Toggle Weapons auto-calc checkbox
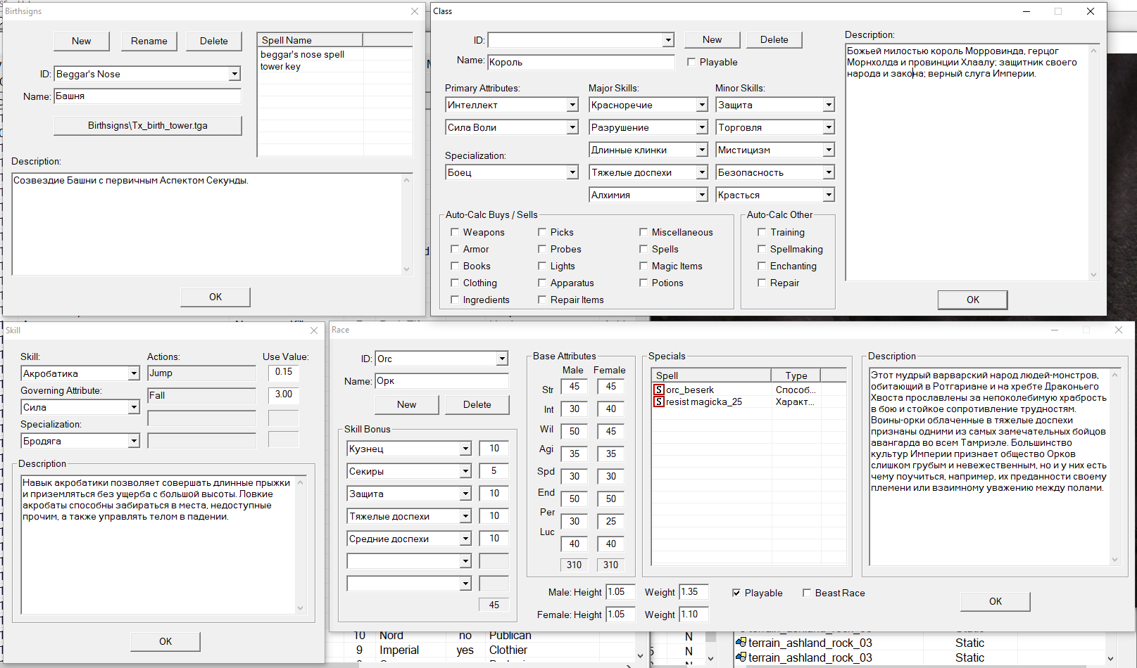The height and width of the screenshot is (668, 1137). 455,232
